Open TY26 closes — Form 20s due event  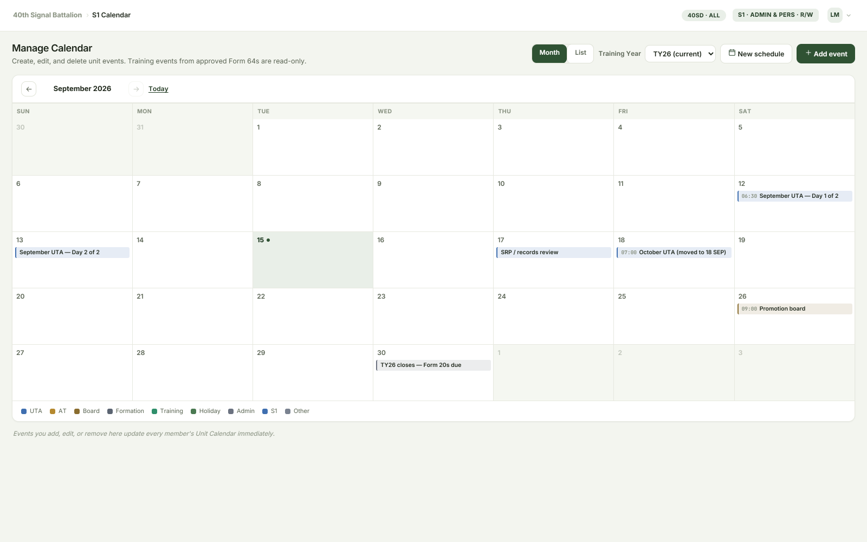(x=433, y=365)
